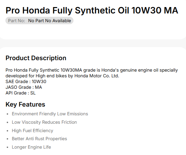Click the Product Description heading
This screenshot has width=186, height=155.
(36, 58)
